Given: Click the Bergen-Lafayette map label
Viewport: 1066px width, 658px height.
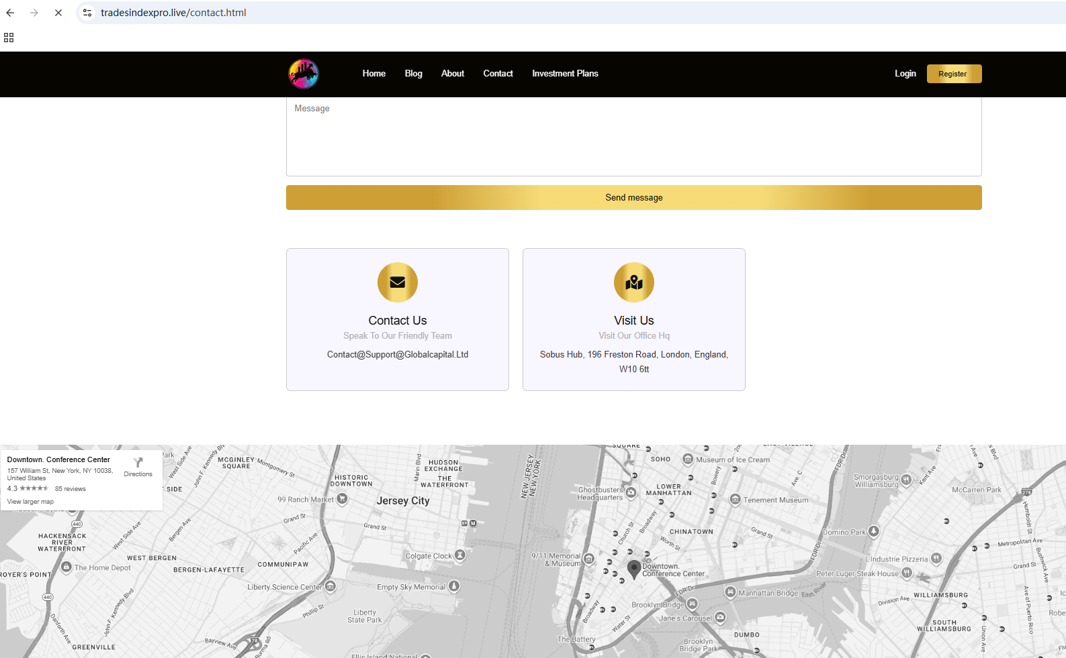Looking at the screenshot, I should (209, 570).
